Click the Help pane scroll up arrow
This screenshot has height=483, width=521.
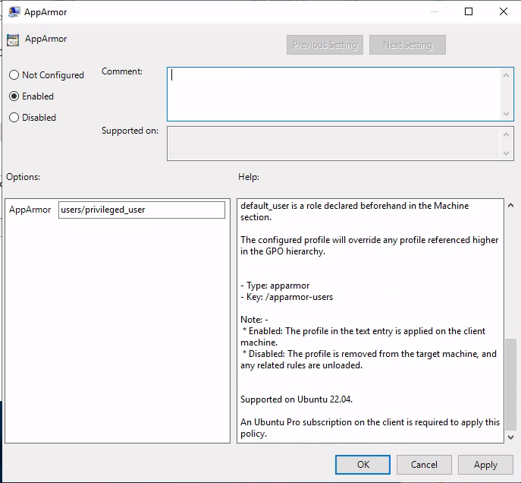tap(510, 206)
